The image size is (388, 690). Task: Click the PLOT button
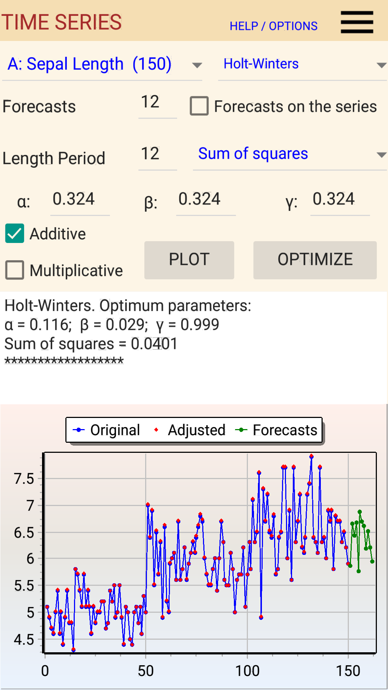[x=189, y=260]
